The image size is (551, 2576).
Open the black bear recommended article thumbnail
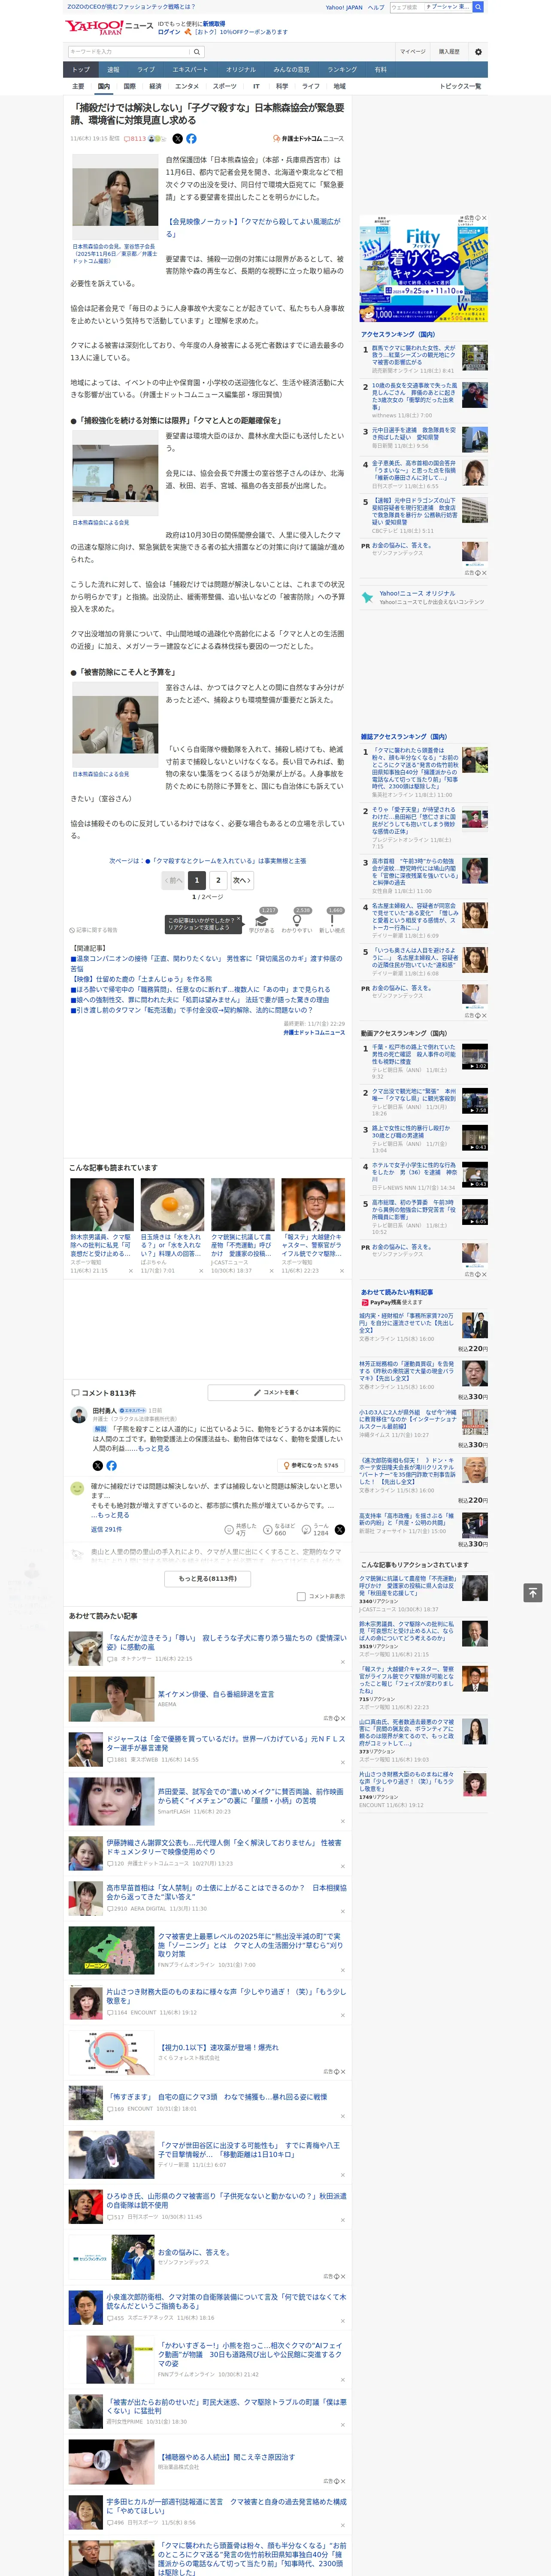(242, 1204)
